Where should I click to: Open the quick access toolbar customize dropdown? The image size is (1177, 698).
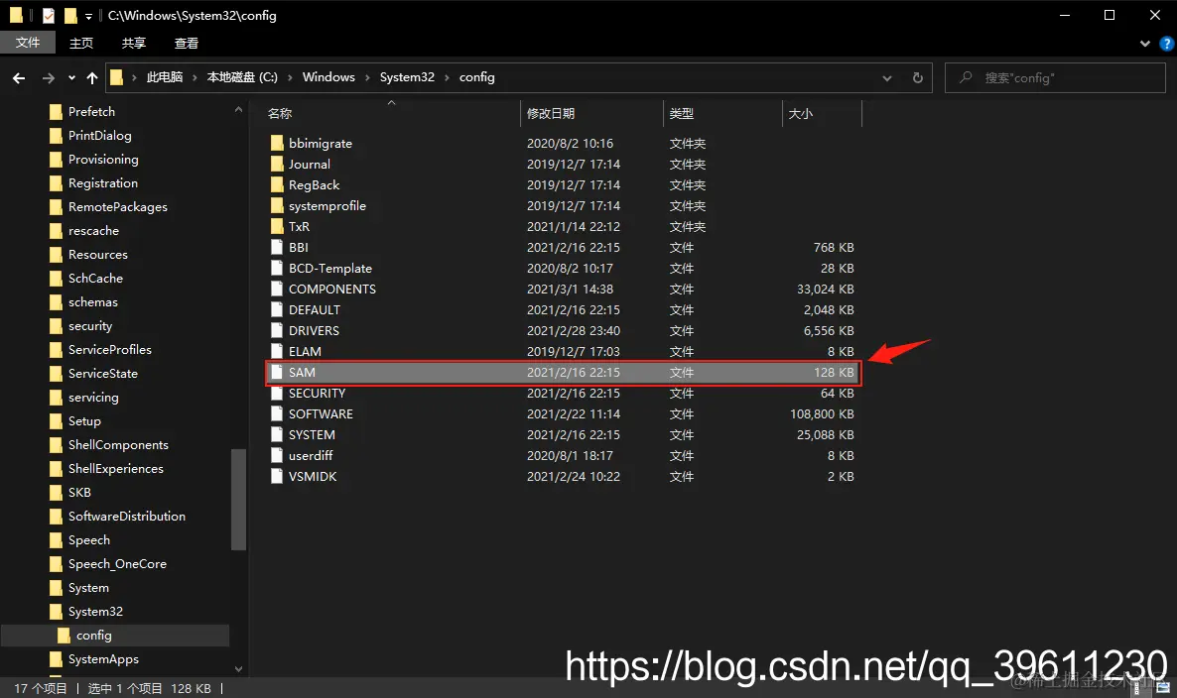click(88, 17)
